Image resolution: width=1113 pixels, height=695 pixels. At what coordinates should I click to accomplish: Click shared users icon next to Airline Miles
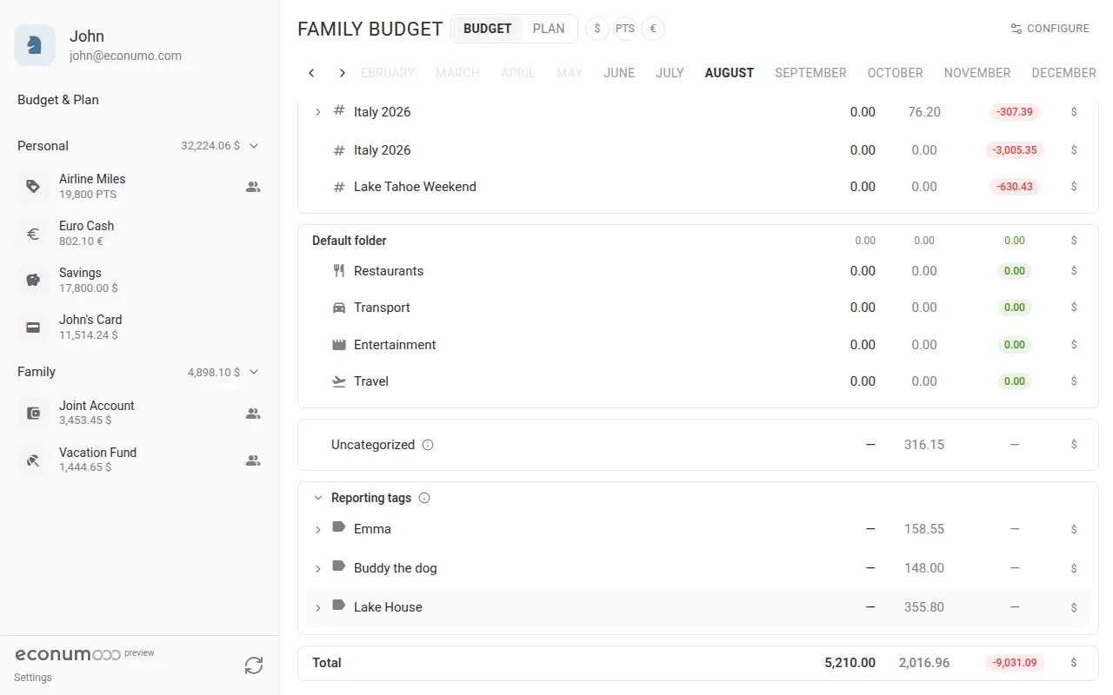click(x=253, y=186)
